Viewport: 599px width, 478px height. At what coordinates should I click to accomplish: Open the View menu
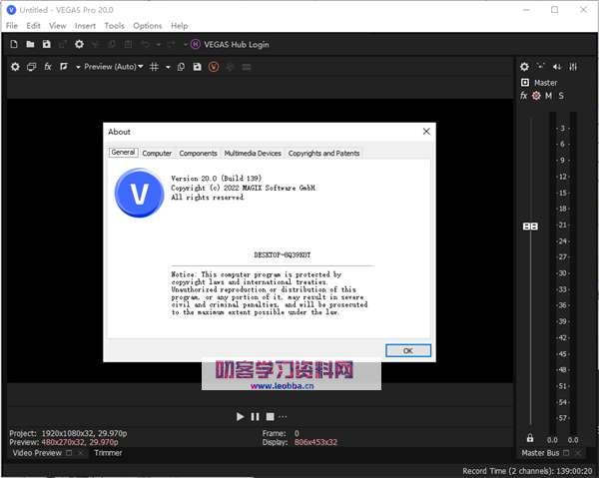(x=58, y=26)
